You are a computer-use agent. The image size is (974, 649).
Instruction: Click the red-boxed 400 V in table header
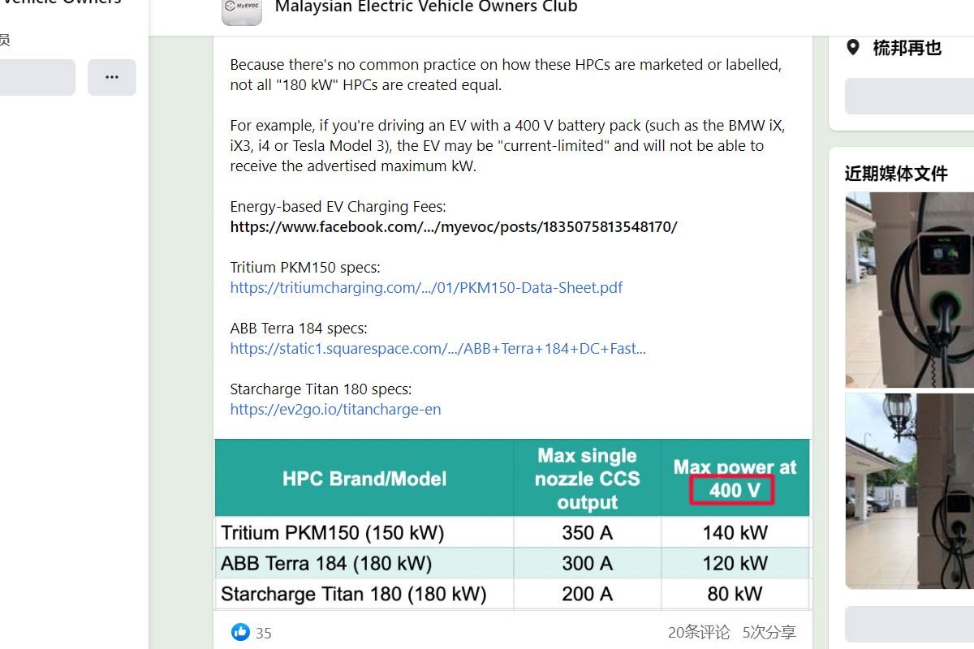(x=734, y=490)
